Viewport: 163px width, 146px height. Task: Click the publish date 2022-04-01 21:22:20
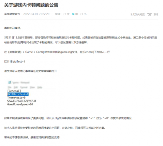point(37,14)
